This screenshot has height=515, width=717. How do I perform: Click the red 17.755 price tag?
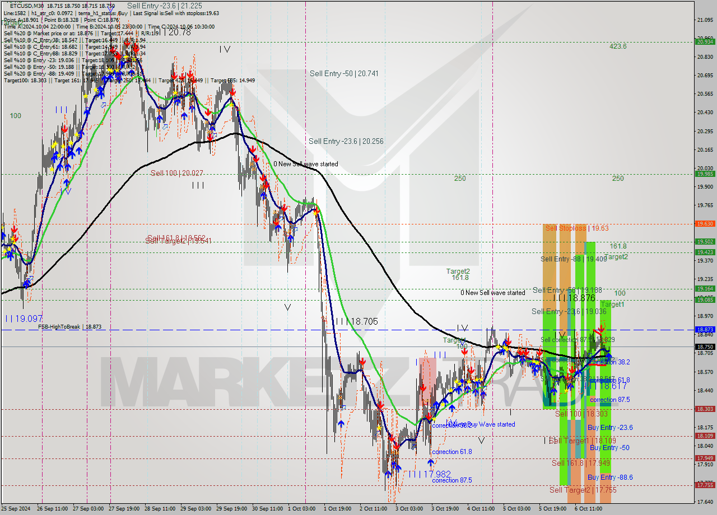(705, 485)
